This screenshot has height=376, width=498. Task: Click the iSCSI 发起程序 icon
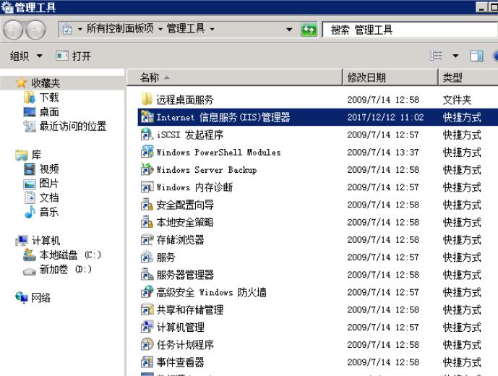click(147, 134)
